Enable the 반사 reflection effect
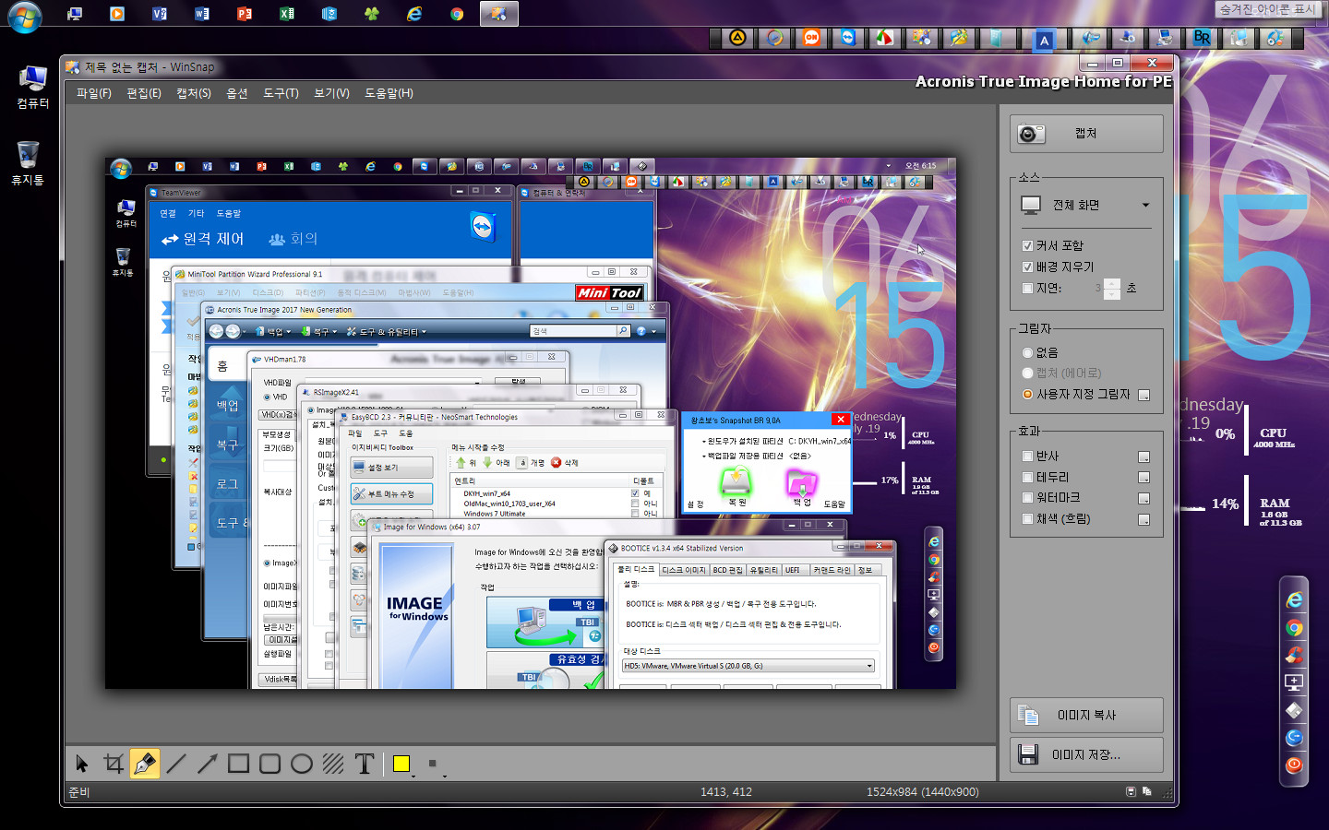1329x830 pixels. (1027, 456)
